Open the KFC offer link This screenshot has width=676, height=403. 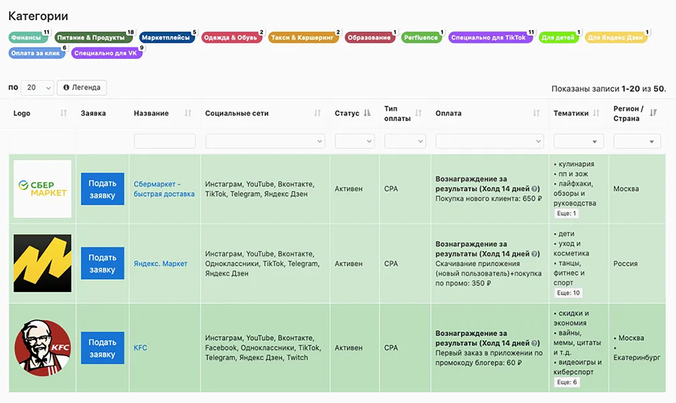[x=141, y=348]
